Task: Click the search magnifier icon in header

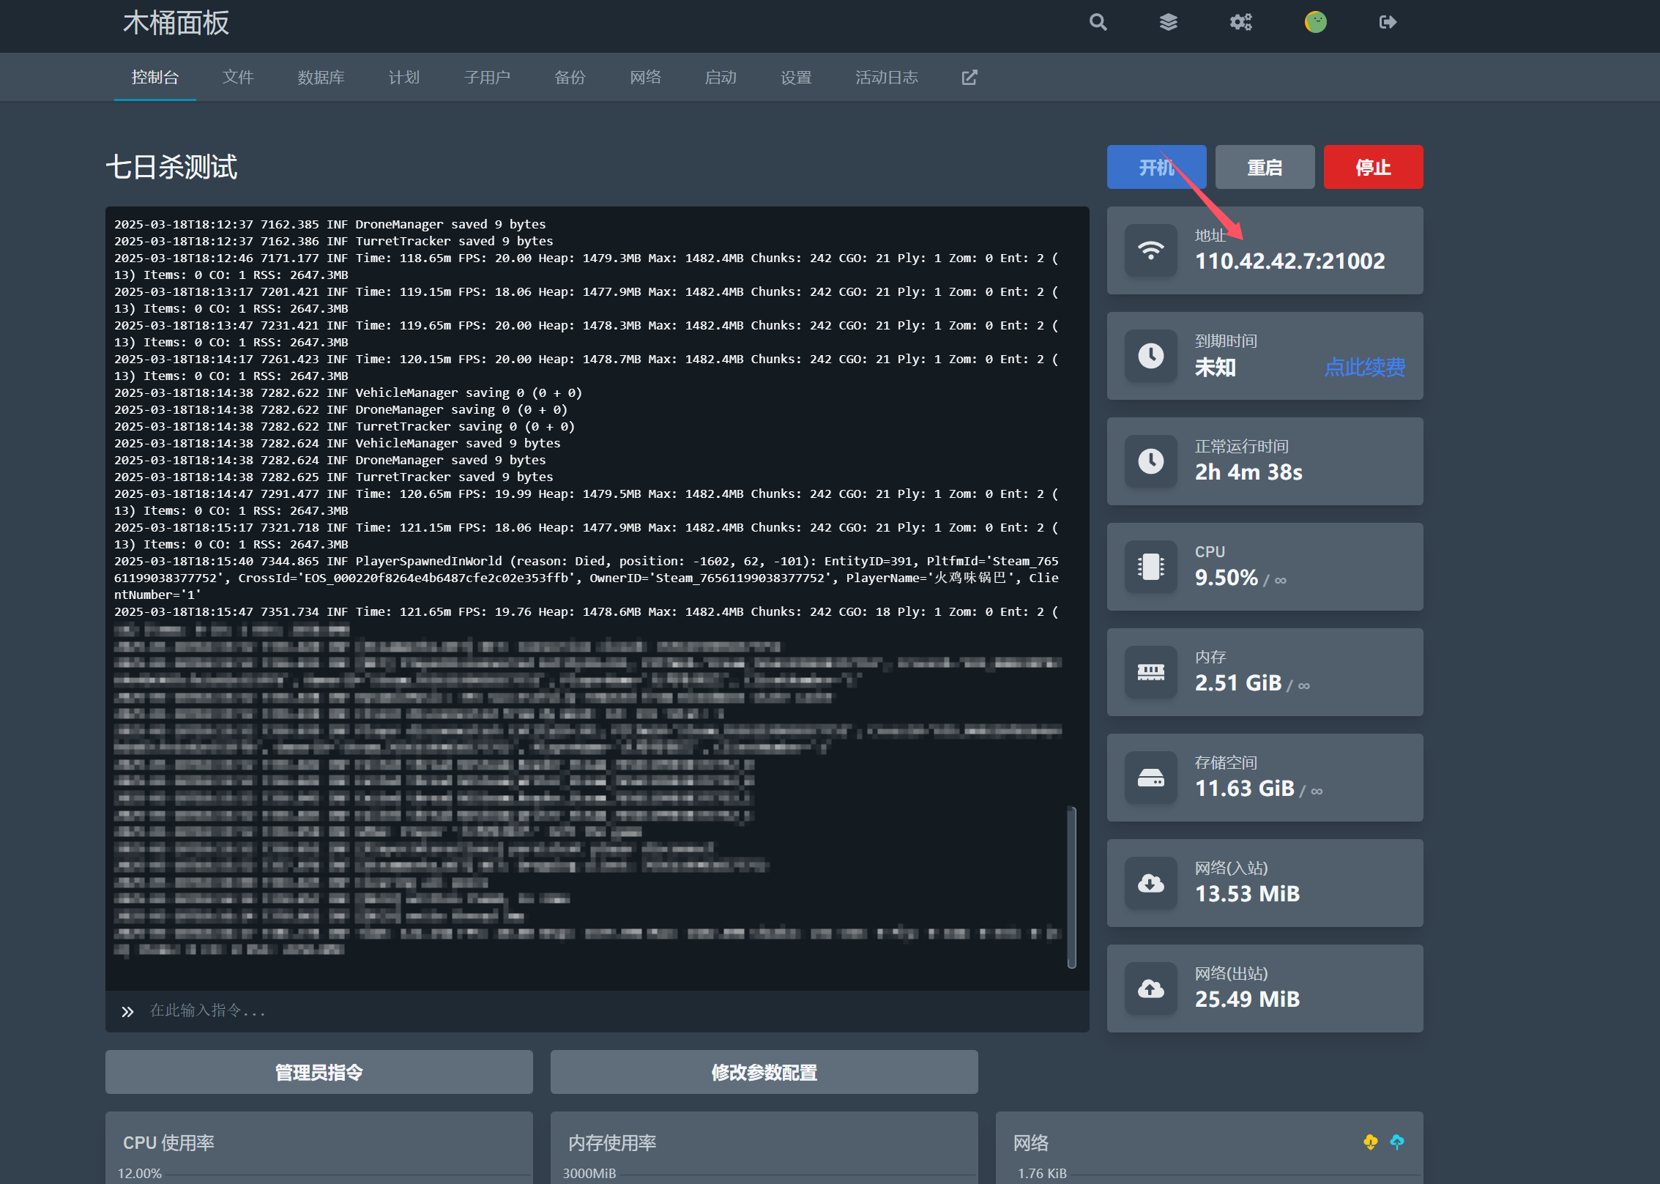Action: pyautogui.click(x=1098, y=23)
